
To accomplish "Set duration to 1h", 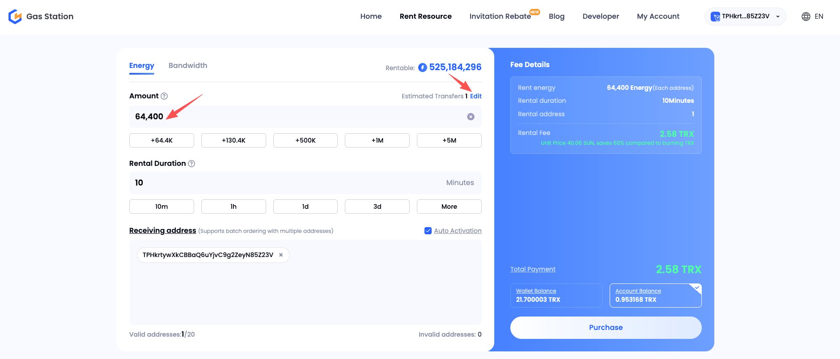I will tap(233, 207).
